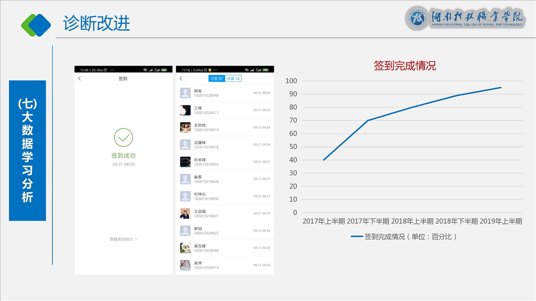Click the 查看签到统计 chevron arrow
536x301 pixels.
(x=136, y=239)
